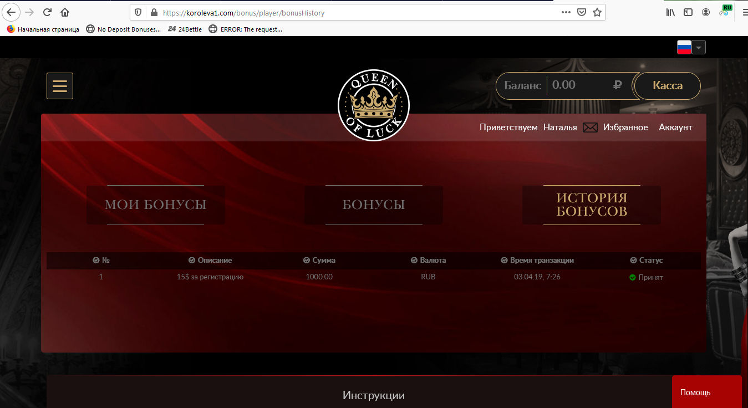Open the 'ERROR: The request...' bookmark
The image size is (748, 408).
(246, 29)
